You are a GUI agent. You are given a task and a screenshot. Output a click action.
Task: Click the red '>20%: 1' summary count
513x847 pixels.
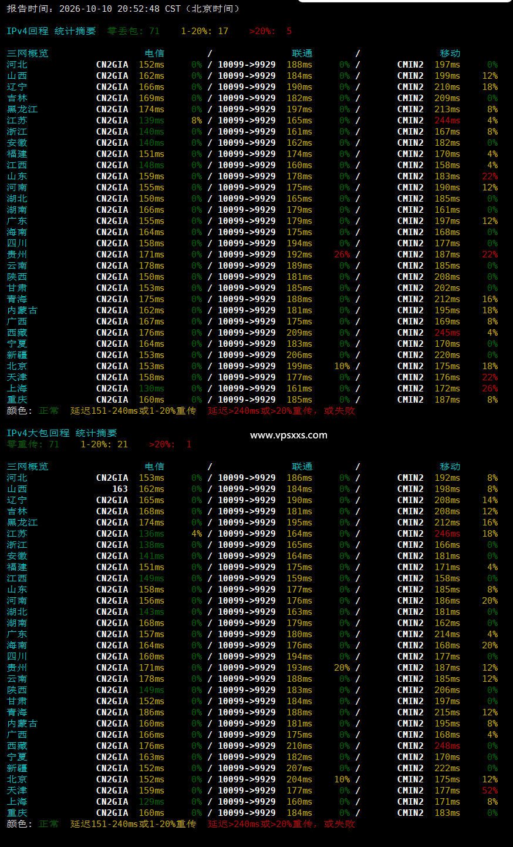[170, 444]
